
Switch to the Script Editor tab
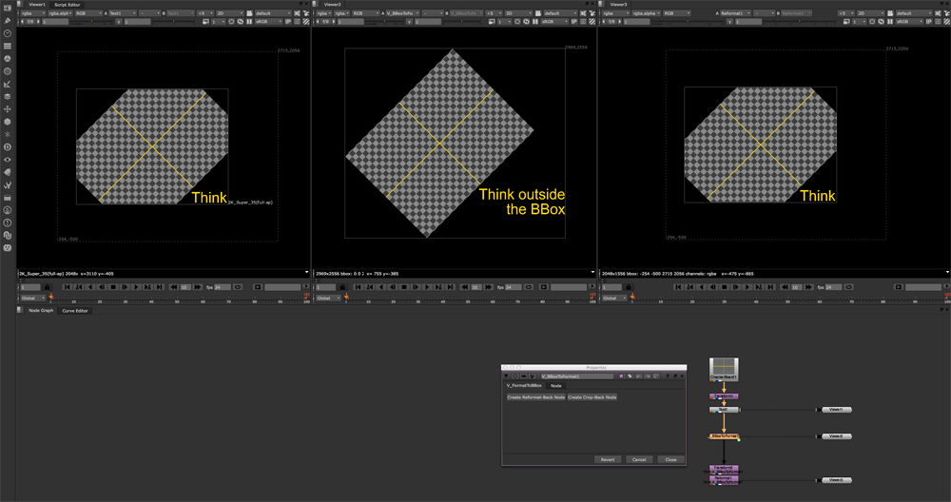tap(68, 4)
